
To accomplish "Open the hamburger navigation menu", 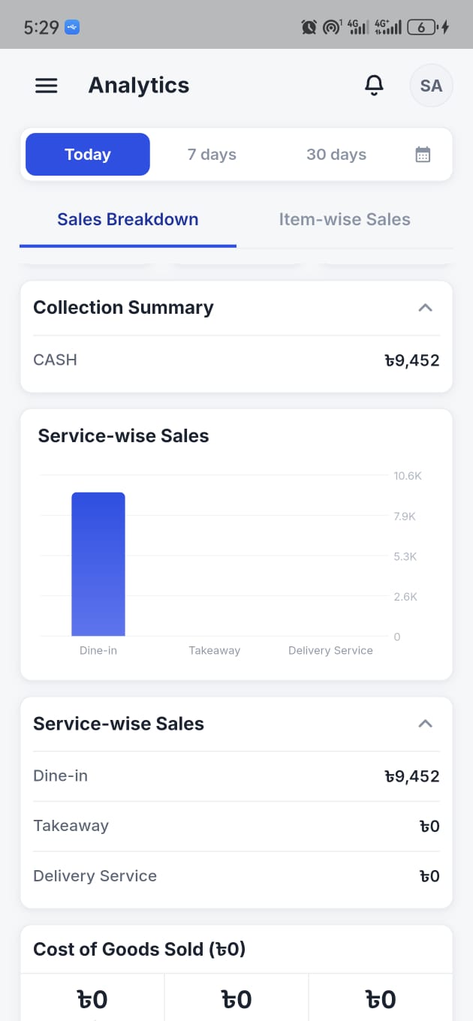I will [x=47, y=86].
